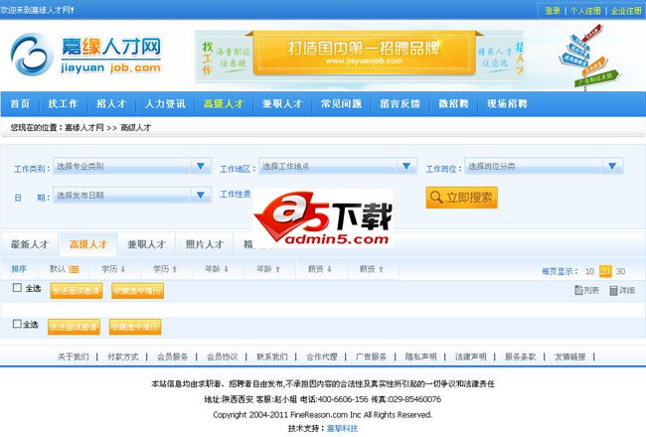Viewport: 646px width, 437px height.
Task: Click upper 收藏选中简历 button
Action: coord(137,291)
